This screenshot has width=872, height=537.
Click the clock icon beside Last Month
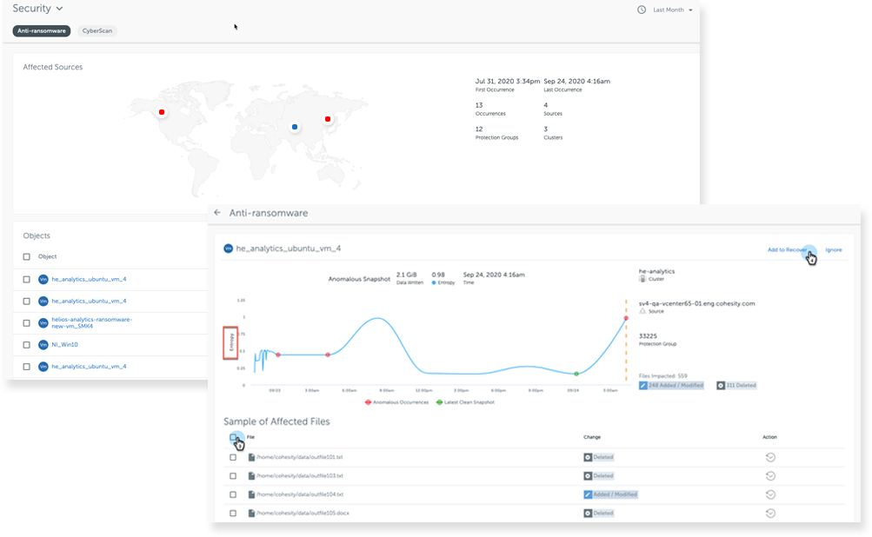[x=642, y=10]
